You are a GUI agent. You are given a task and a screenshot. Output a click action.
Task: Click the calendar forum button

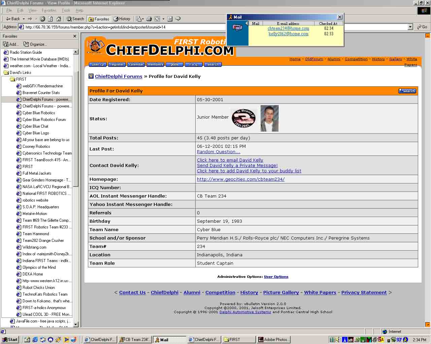(136, 64)
